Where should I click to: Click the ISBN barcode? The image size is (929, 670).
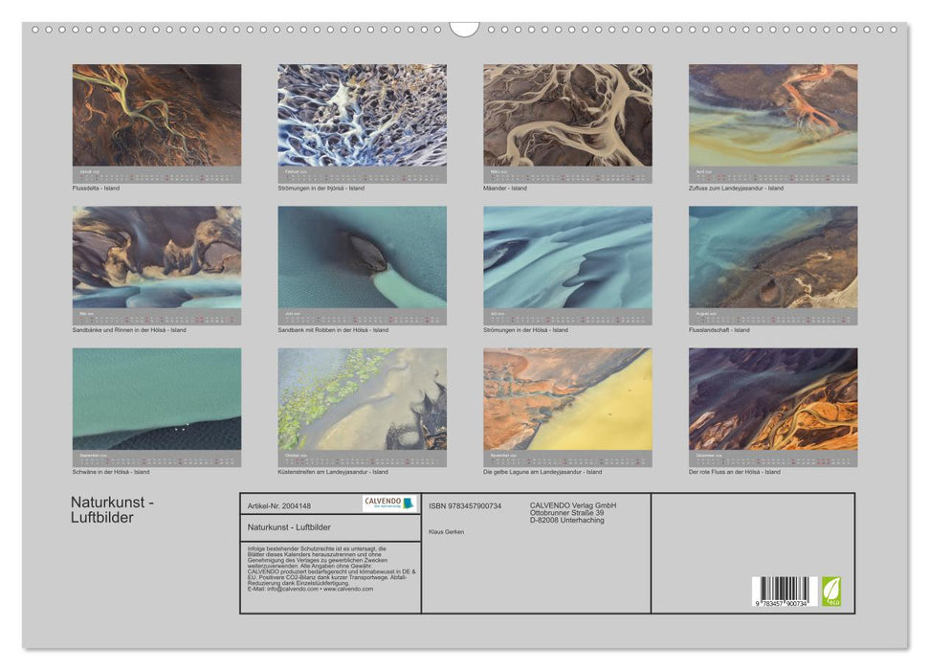click(784, 591)
